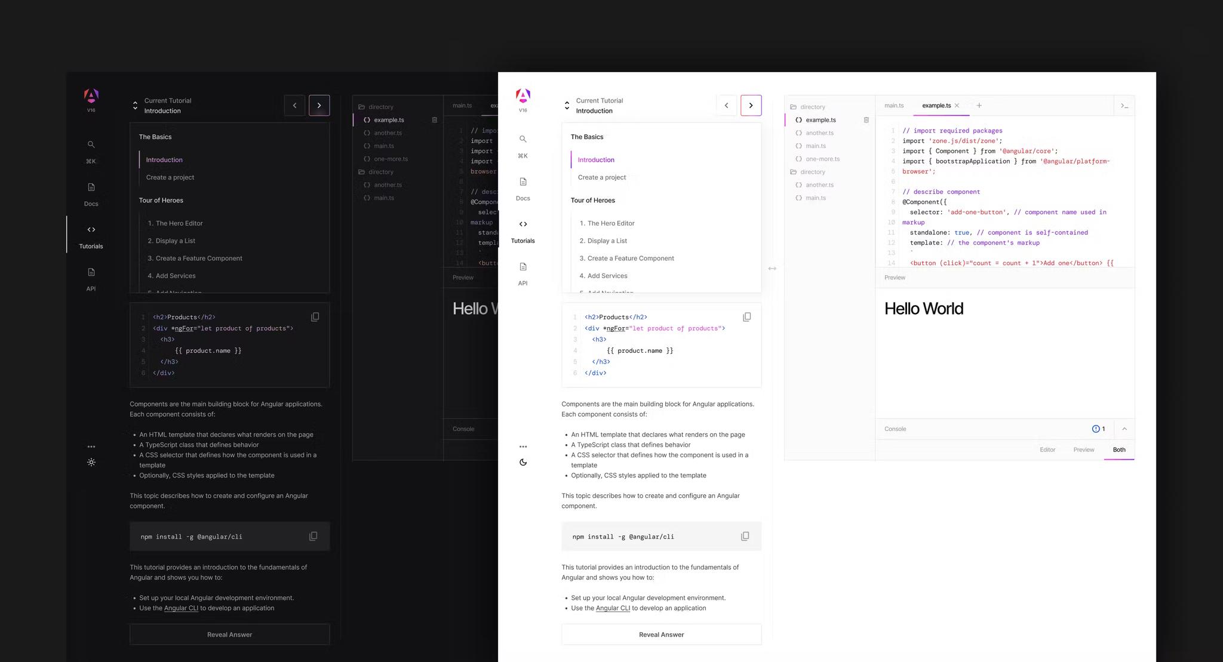Open Angular CLI link in light panel
This screenshot has height=662, width=1223.
(613, 608)
